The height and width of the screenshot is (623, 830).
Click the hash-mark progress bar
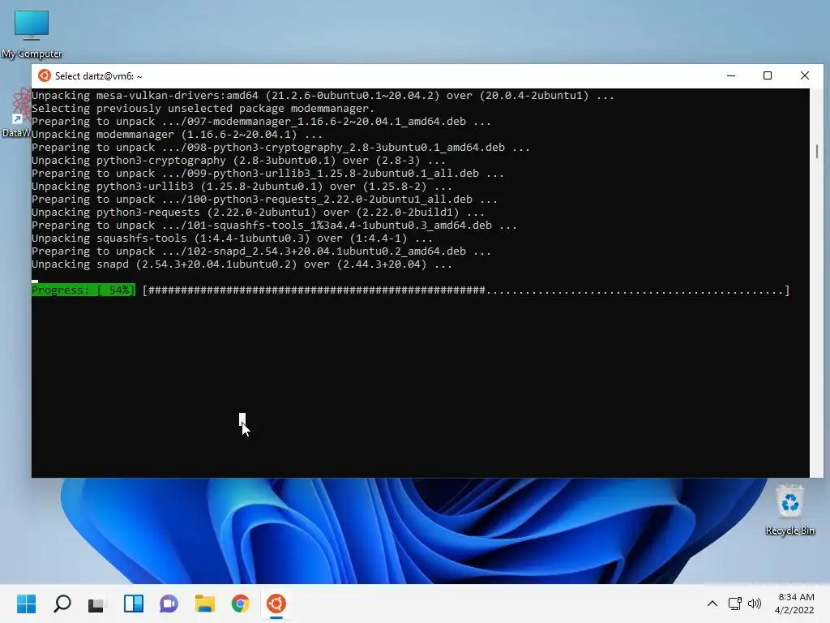point(466,290)
